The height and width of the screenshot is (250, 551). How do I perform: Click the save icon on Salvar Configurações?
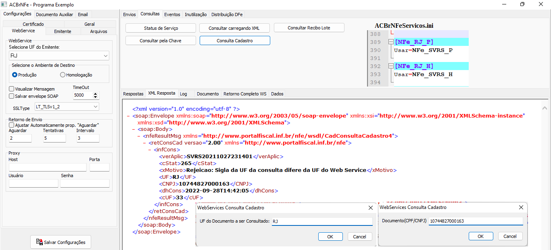[39, 242]
